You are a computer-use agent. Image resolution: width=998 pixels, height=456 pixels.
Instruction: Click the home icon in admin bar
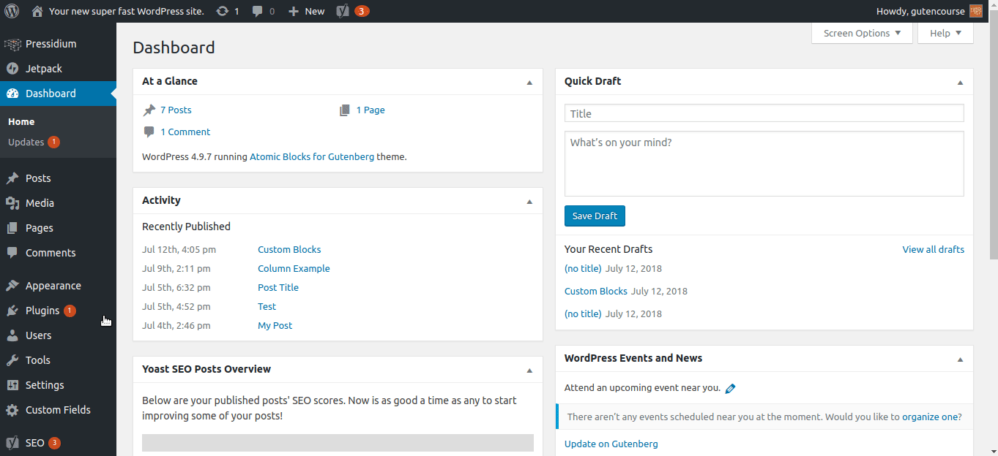pos(37,11)
